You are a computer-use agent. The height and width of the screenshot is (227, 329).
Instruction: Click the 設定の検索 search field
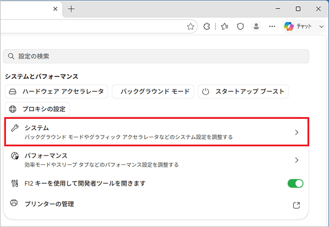[x=156, y=56]
